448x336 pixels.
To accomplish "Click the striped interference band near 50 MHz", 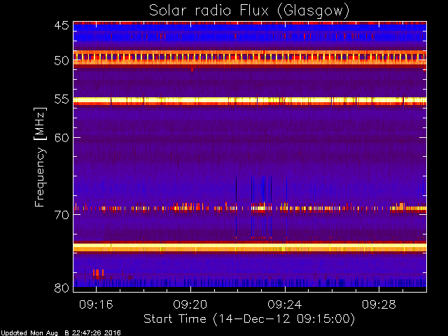I will tap(250, 57).
